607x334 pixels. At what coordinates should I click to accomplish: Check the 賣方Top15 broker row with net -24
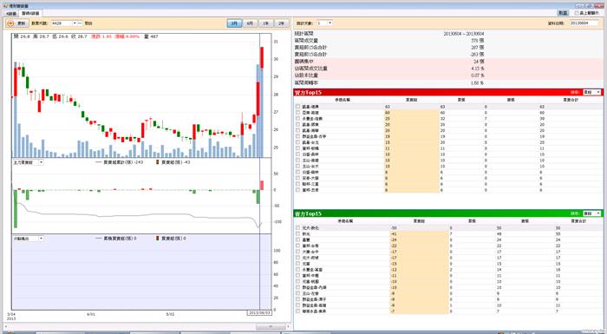(297, 239)
